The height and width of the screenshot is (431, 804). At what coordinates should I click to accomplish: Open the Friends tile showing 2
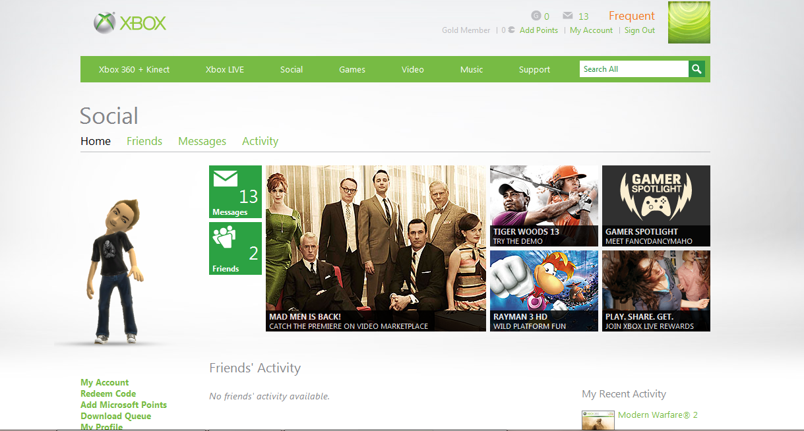(235, 248)
